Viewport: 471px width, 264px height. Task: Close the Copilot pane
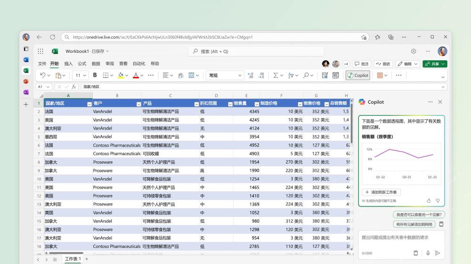[x=440, y=102]
